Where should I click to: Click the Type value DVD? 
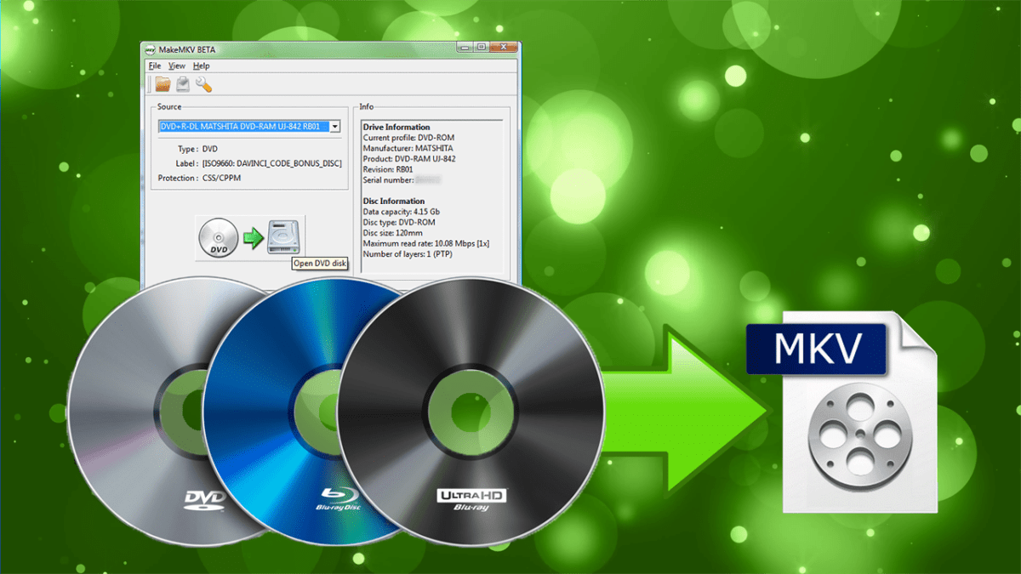pyautogui.click(x=209, y=148)
